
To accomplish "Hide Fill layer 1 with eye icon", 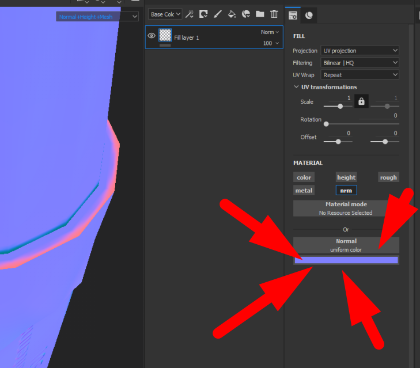I will [152, 36].
